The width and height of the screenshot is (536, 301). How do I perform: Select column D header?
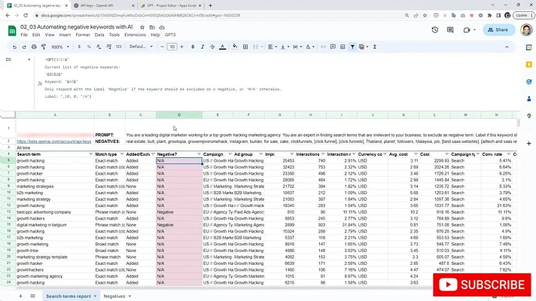point(179,115)
